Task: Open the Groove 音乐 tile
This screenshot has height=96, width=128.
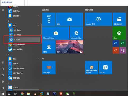Action: (x=99, y=19)
